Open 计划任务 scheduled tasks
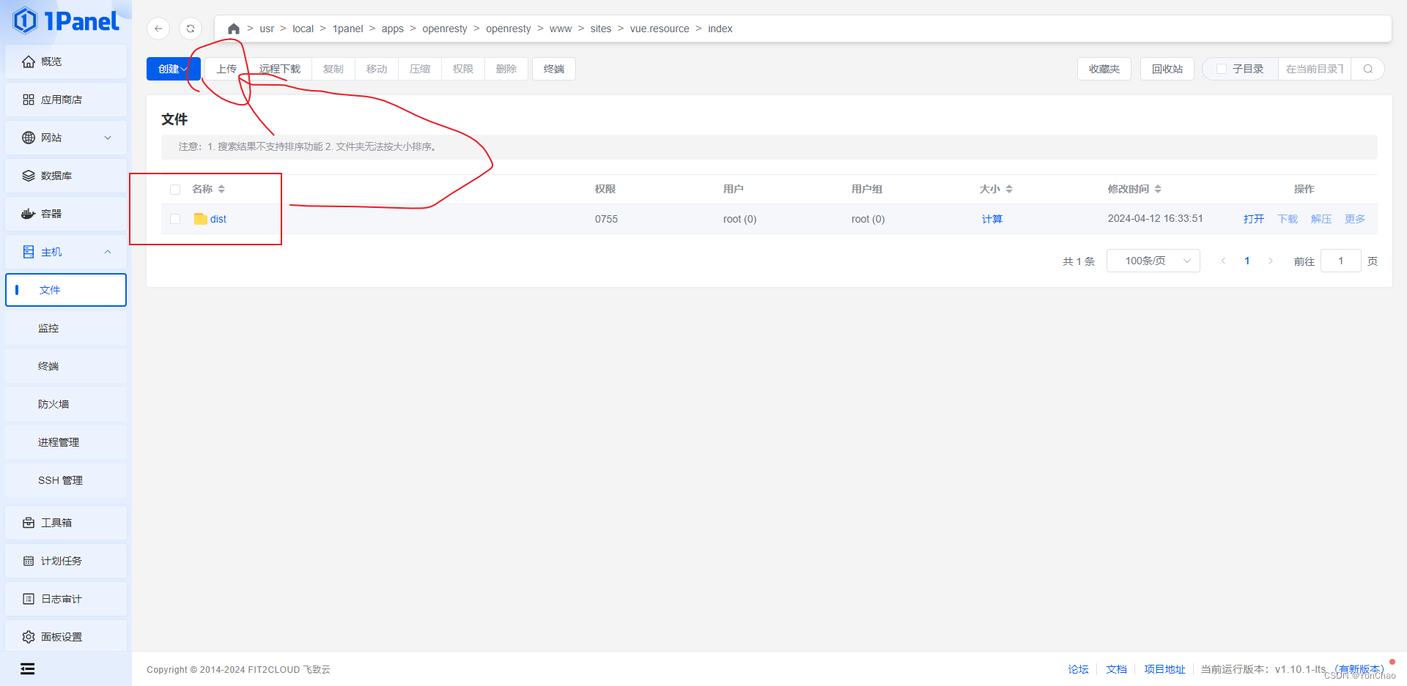This screenshot has height=686, width=1407. pyautogui.click(x=66, y=561)
